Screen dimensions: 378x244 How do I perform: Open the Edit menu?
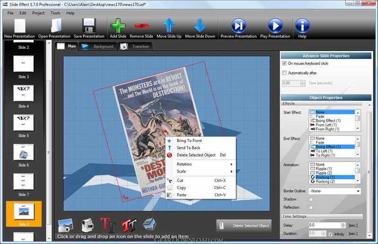pyautogui.click(x=23, y=13)
